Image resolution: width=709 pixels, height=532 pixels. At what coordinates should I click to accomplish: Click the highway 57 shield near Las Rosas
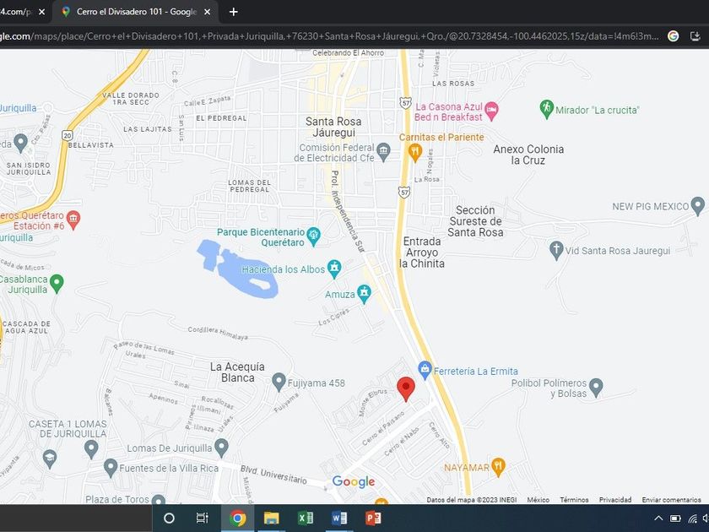coord(406,103)
